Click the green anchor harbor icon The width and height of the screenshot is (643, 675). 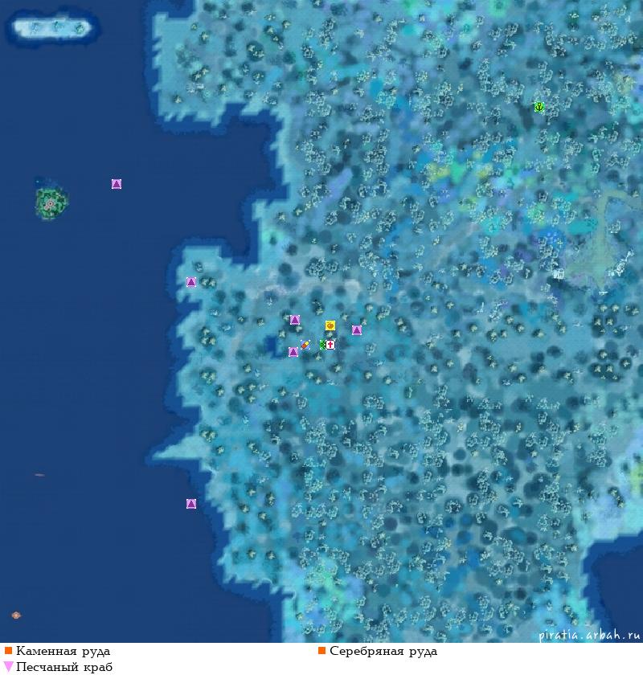coord(539,107)
